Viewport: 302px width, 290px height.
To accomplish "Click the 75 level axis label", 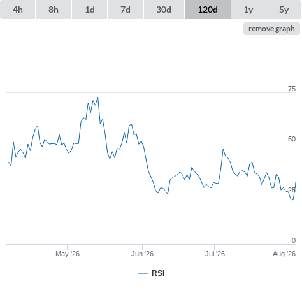I will (x=292, y=89).
